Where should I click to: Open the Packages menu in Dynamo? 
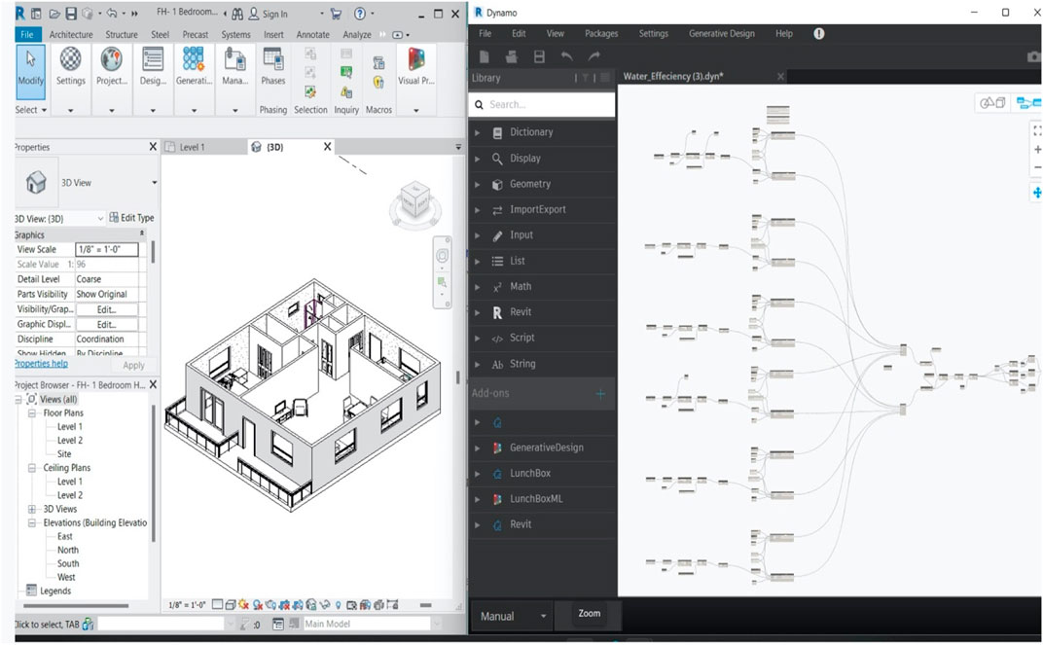[601, 33]
